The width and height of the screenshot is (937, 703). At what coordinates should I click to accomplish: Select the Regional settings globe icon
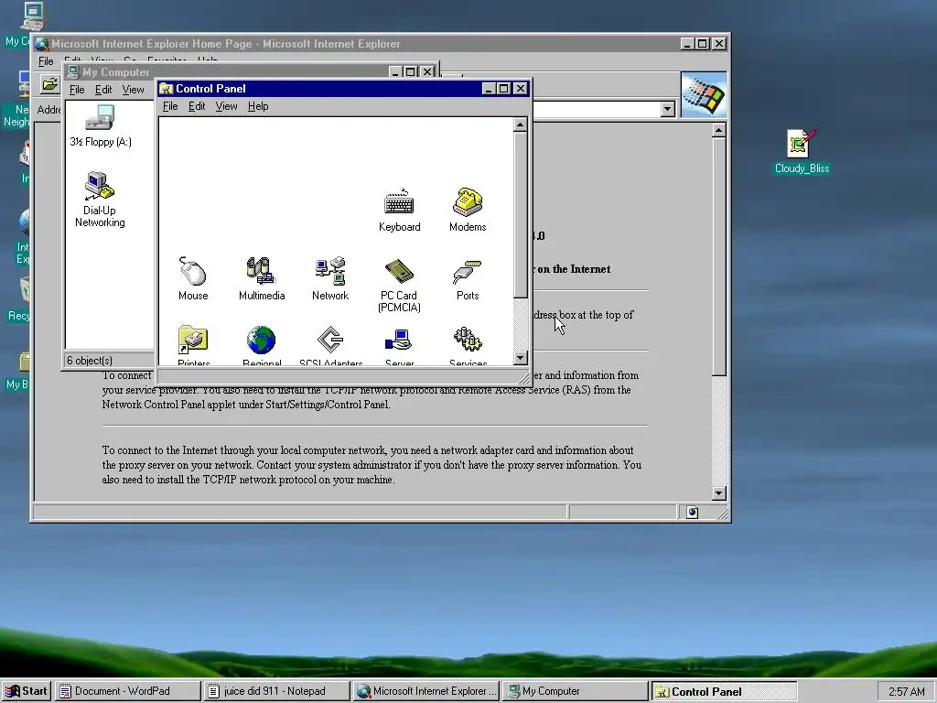click(x=261, y=345)
